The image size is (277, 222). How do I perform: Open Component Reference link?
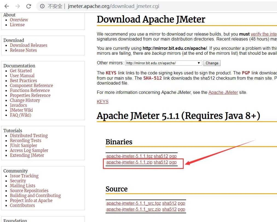(31, 85)
